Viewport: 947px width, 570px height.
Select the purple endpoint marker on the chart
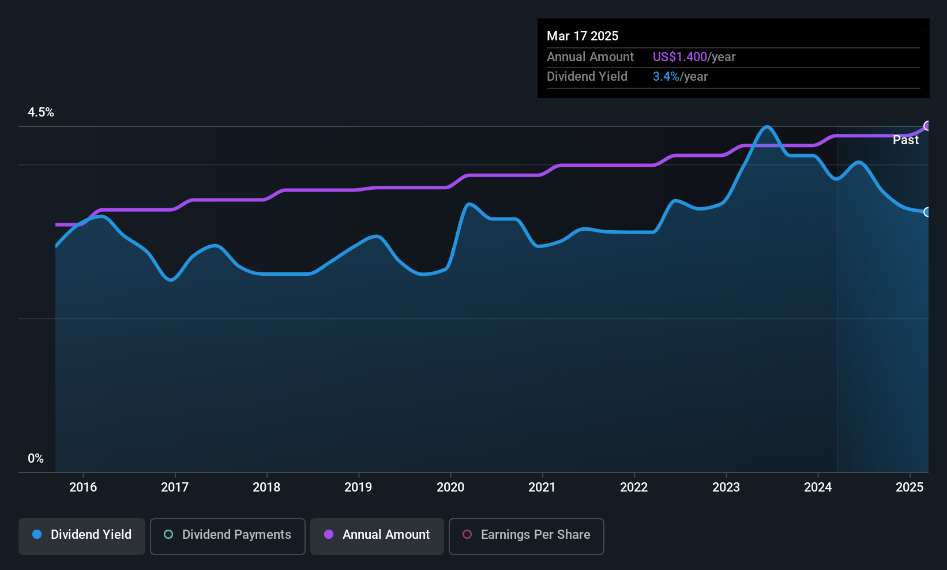pos(927,125)
